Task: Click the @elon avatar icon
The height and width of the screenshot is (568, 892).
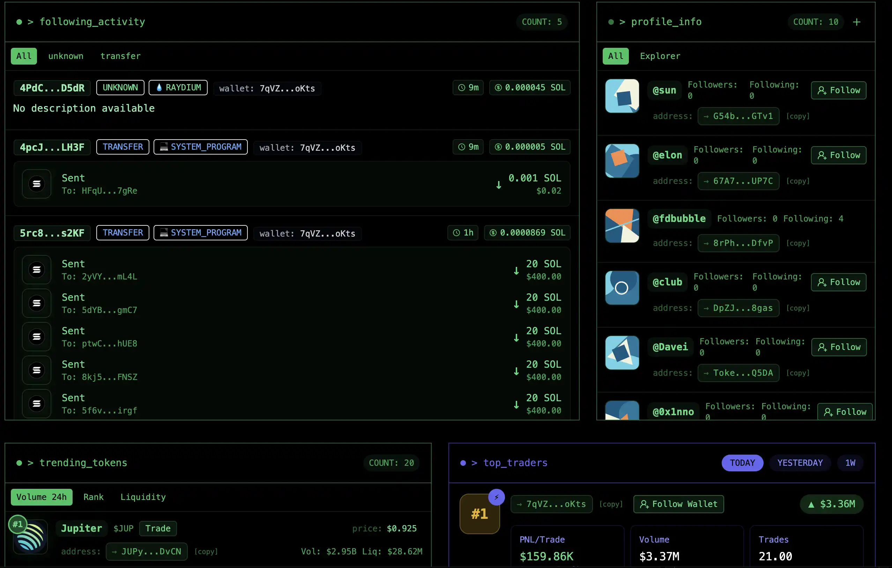Action: tap(622, 161)
